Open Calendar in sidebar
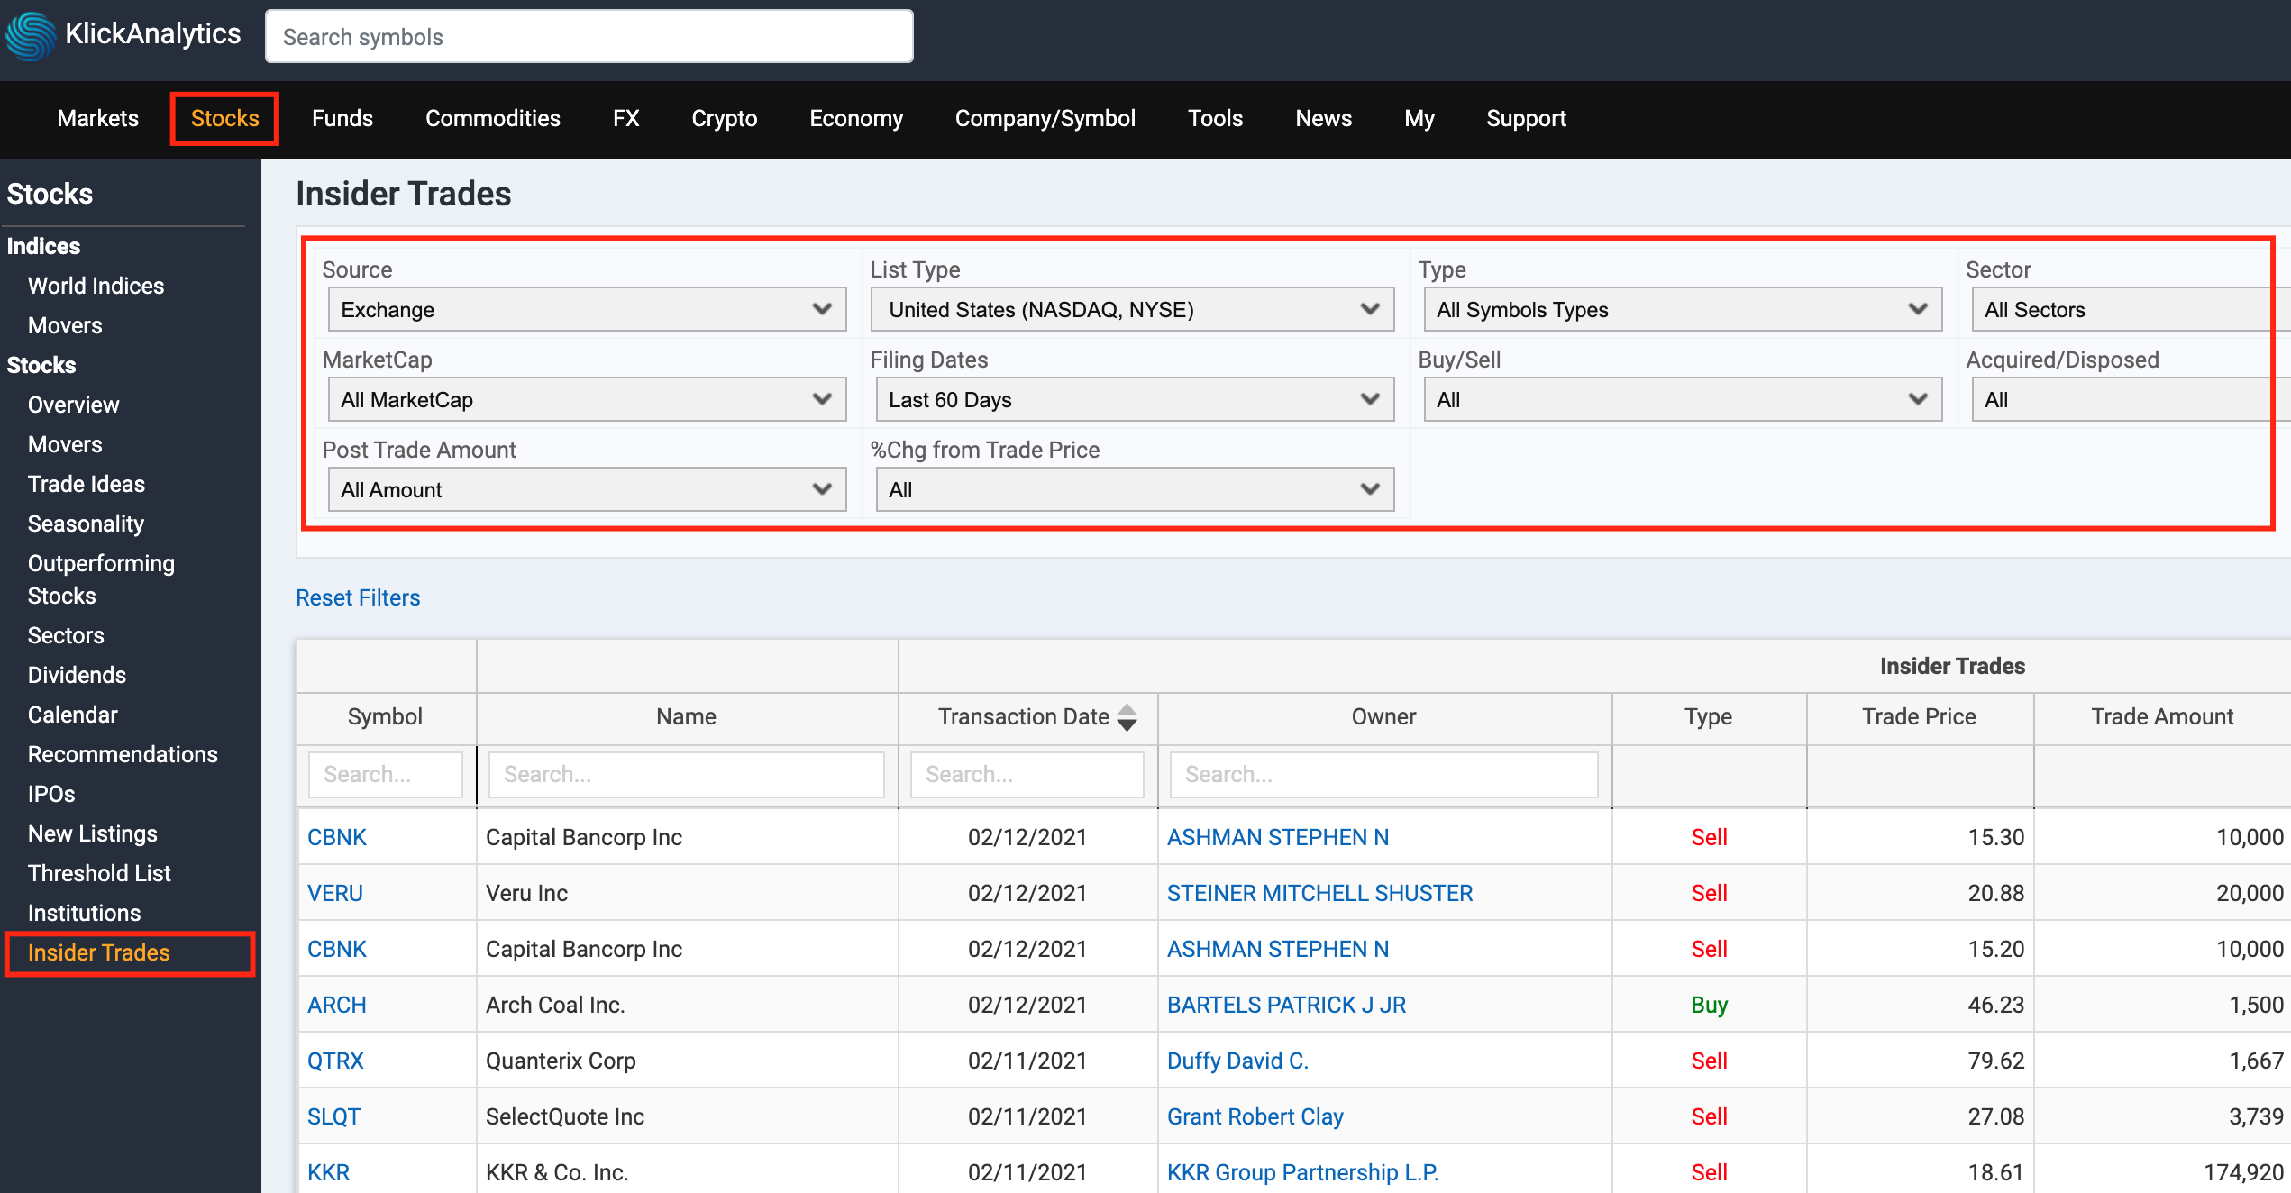Viewport: 2291px width, 1193px height. [x=72, y=715]
